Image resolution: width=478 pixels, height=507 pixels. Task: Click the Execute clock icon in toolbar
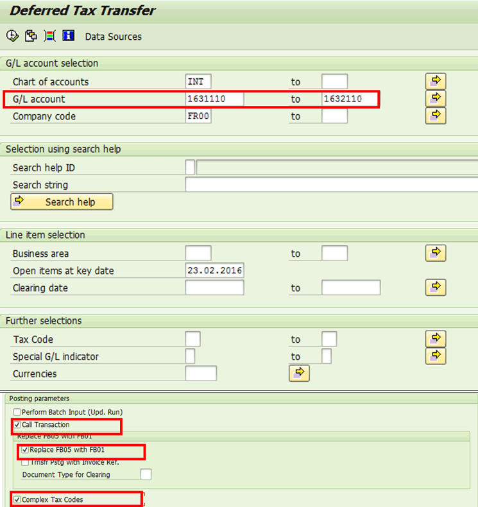[x=12, y=36]
